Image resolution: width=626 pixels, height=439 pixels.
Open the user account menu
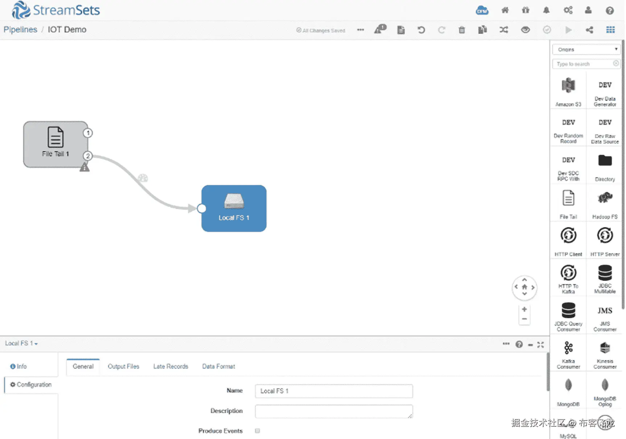click(x=588, y=10)
